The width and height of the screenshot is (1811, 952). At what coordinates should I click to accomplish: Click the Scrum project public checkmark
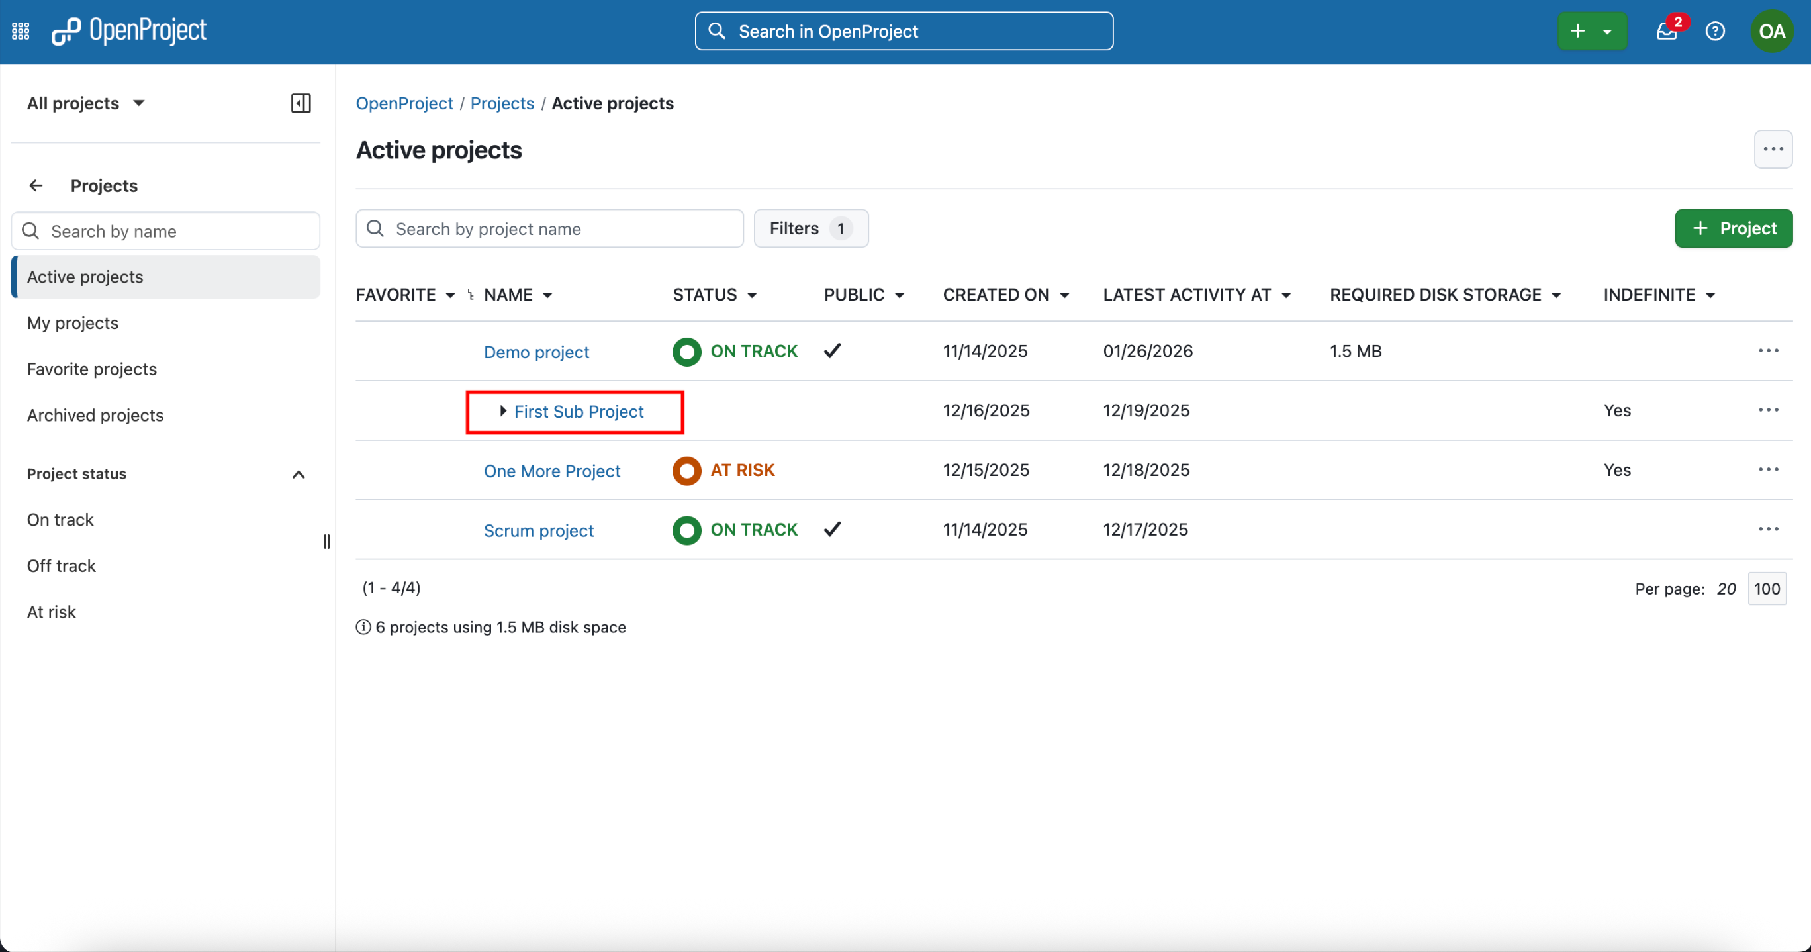[833, 530]
